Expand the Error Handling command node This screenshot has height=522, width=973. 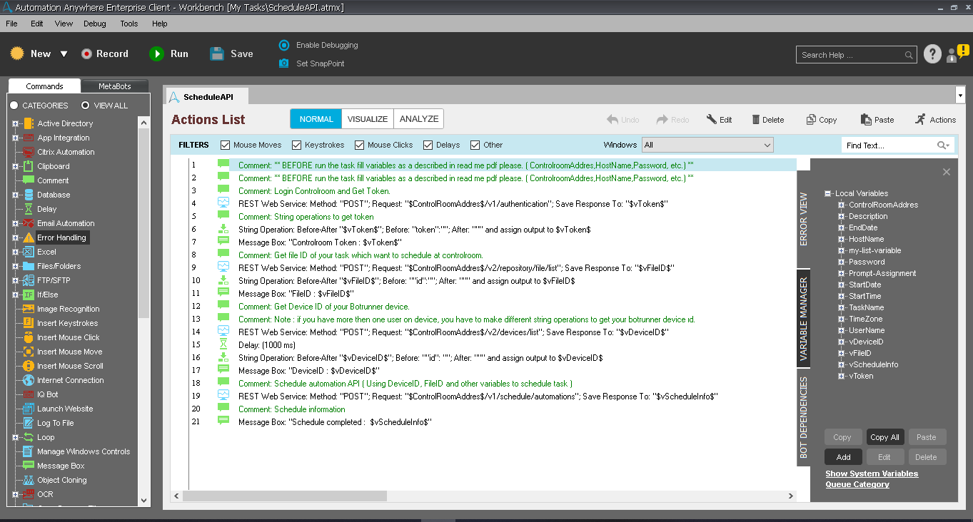[x=15, y=237]
